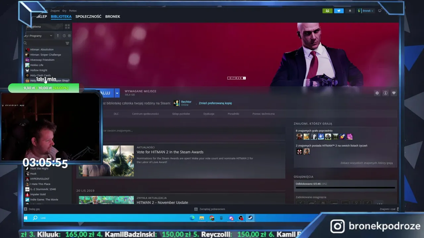424x238 pixels.
Task: Click the Hollow Knight game icon
Action: tap(27, 70)
